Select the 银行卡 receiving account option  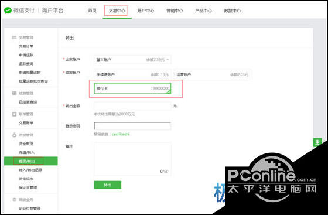click(x=132, y=88)
